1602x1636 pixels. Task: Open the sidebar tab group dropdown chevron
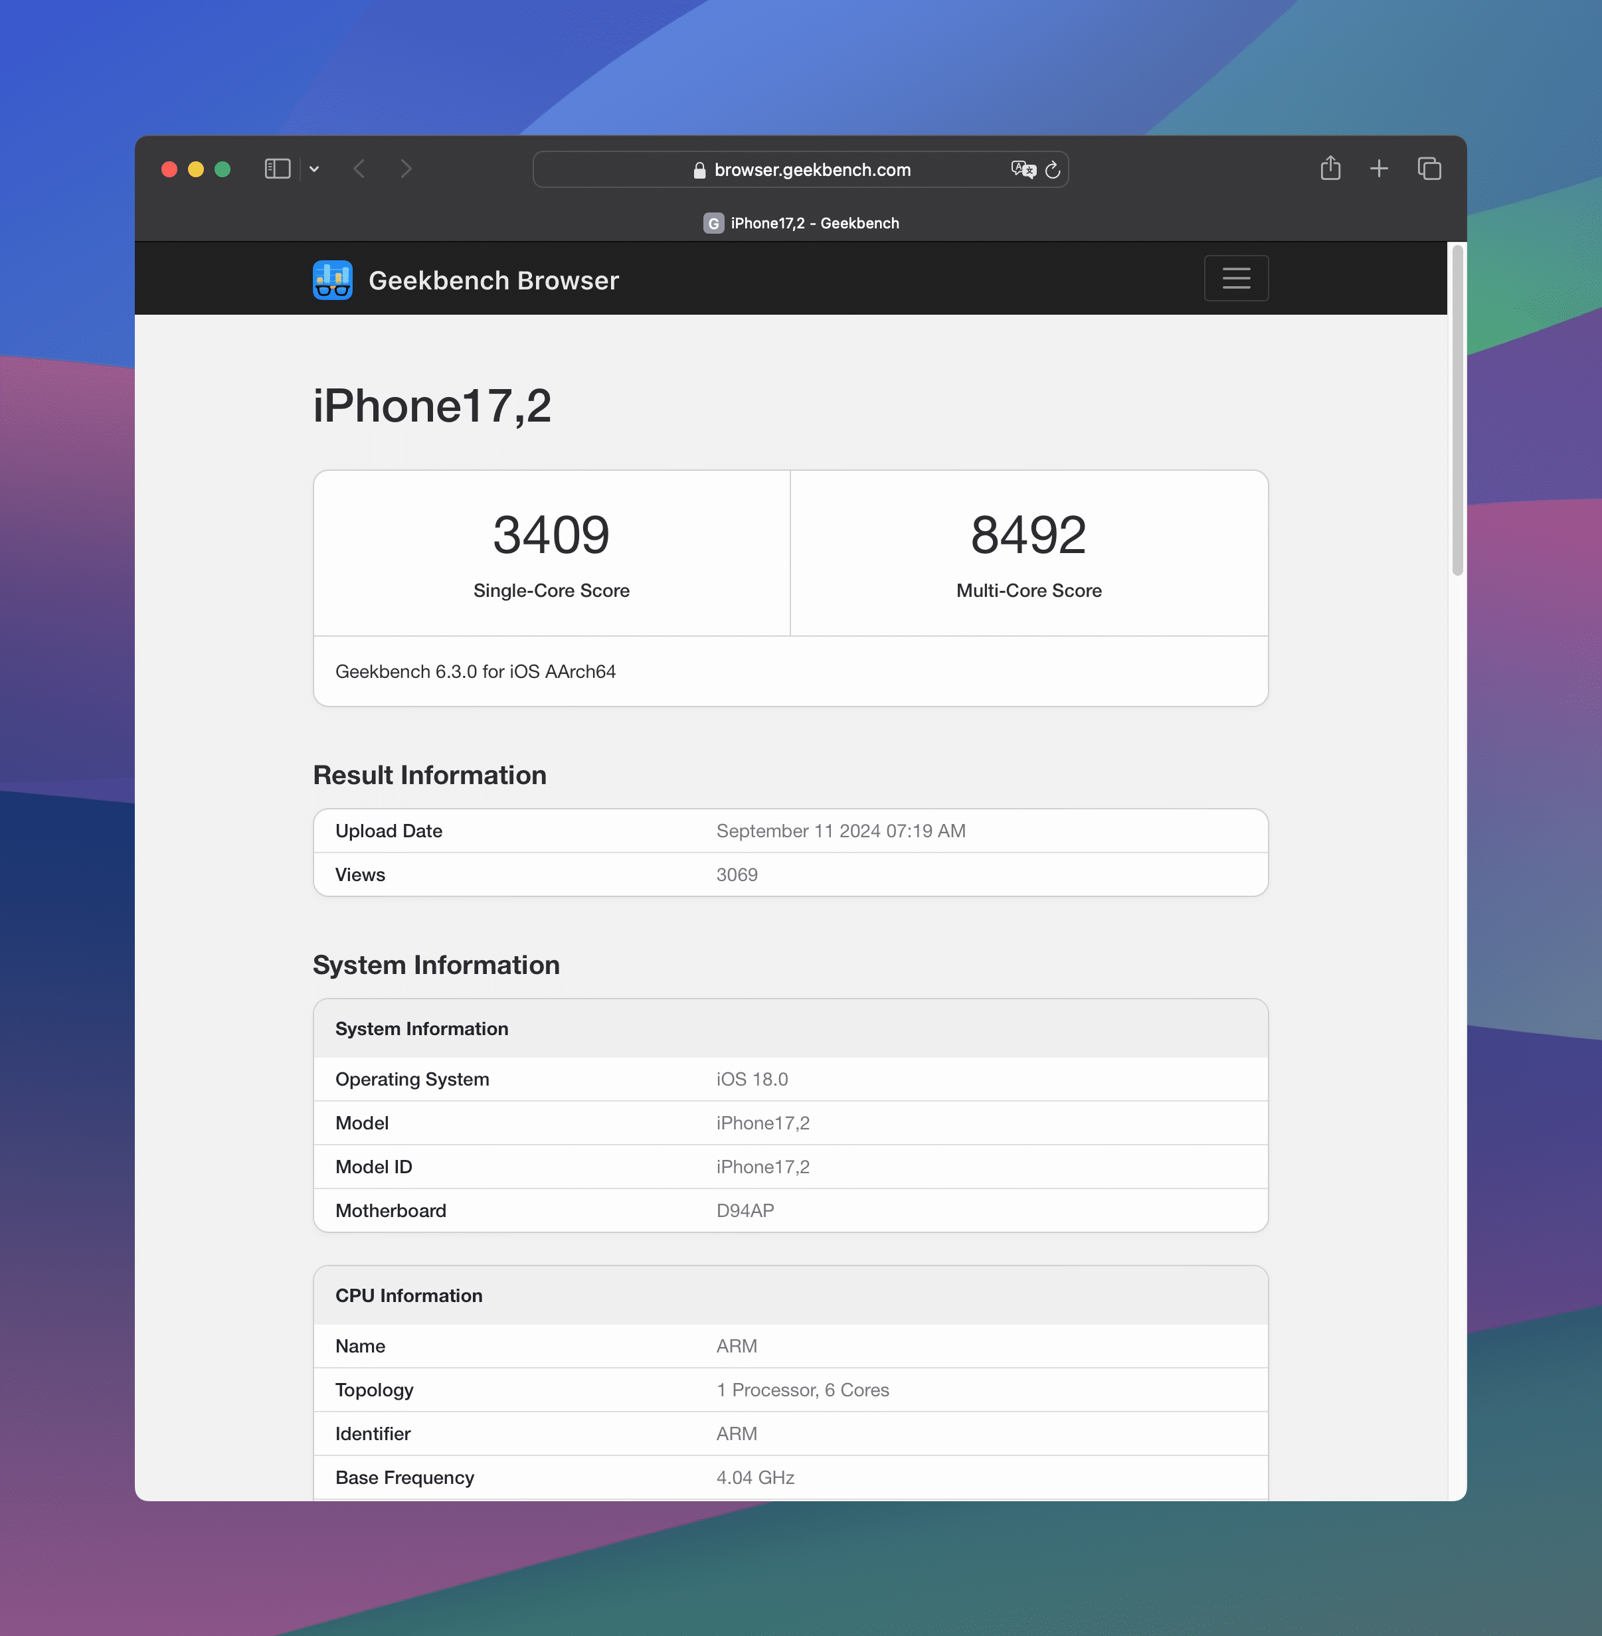(x=314, y=169)
